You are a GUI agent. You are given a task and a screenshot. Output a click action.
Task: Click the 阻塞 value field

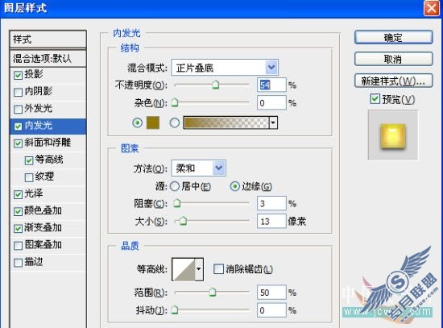pyautogui.click(x=271, y=203)
